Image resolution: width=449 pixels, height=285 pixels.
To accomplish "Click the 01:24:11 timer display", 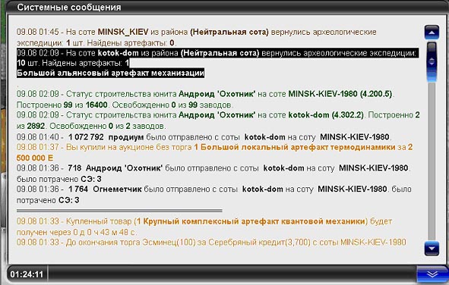I will 27,274.
